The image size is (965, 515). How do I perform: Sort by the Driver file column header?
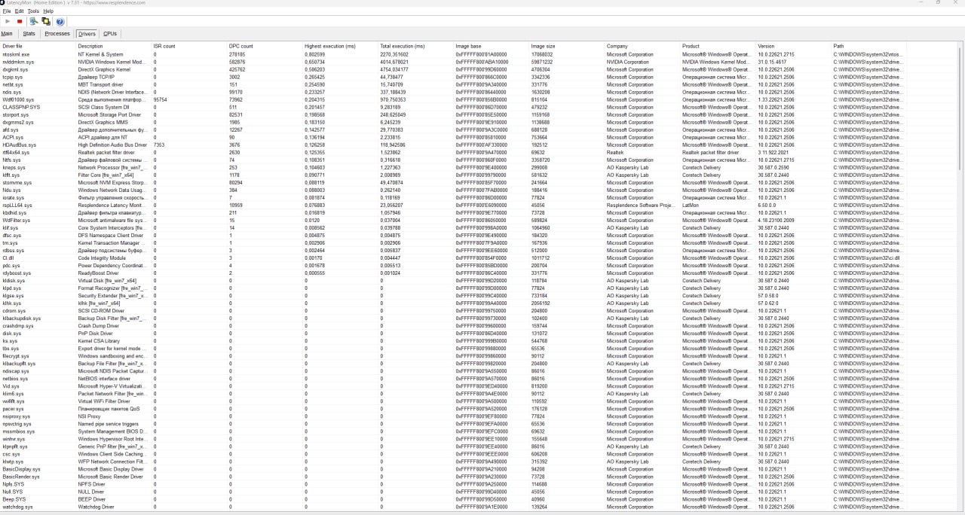click(38, 46)
